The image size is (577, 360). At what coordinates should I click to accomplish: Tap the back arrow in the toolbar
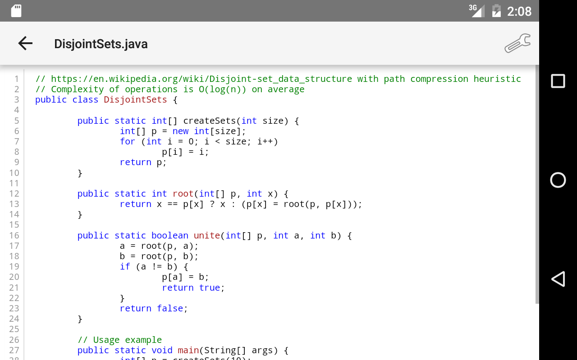click(x=25, y=44)
